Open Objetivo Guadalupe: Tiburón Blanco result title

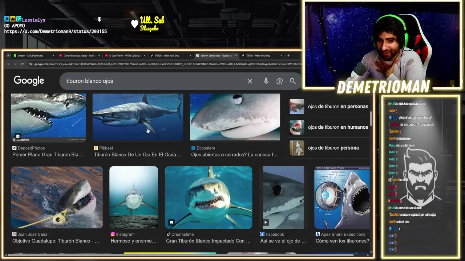pos(56,241)
